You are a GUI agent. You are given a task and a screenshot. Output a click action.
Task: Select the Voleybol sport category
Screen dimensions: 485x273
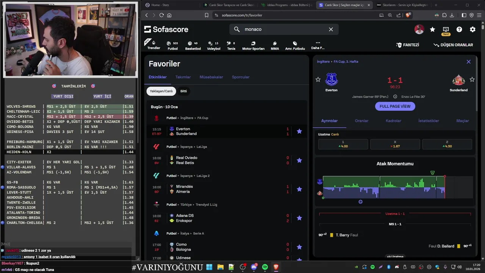pos(214,46)
